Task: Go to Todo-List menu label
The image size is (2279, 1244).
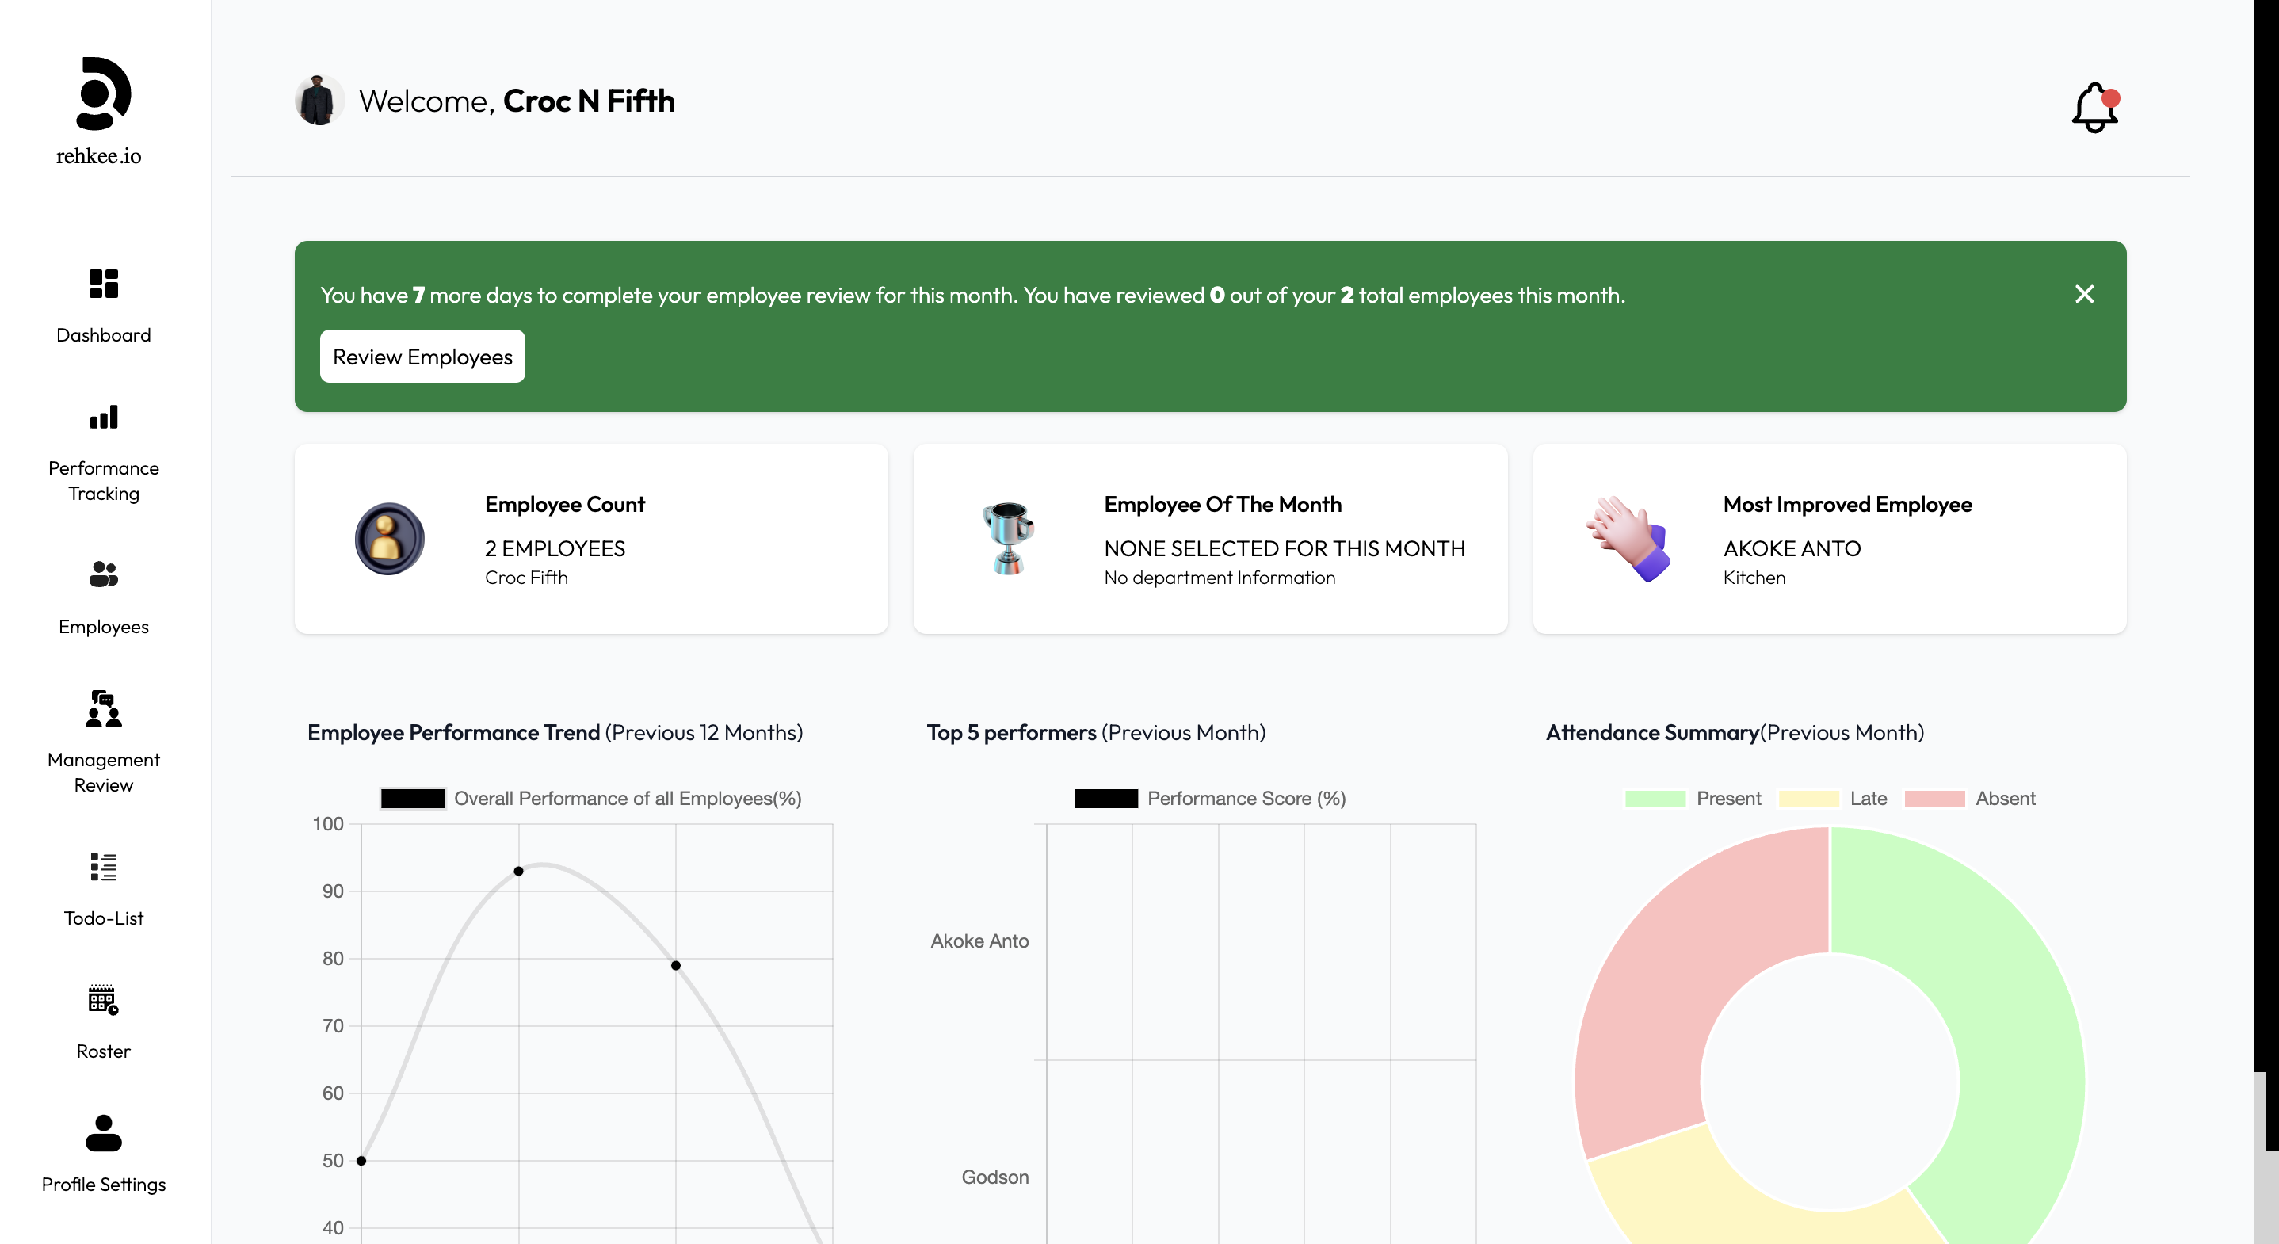Action: click(104, 918)
